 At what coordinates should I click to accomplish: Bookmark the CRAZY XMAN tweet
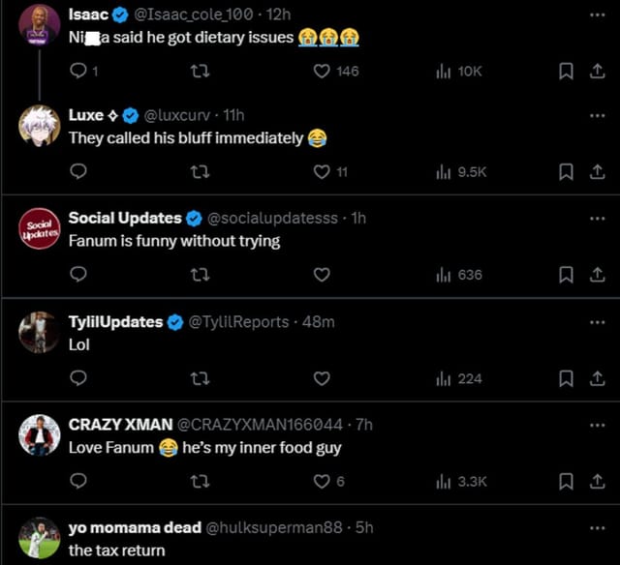pos(567,481)
